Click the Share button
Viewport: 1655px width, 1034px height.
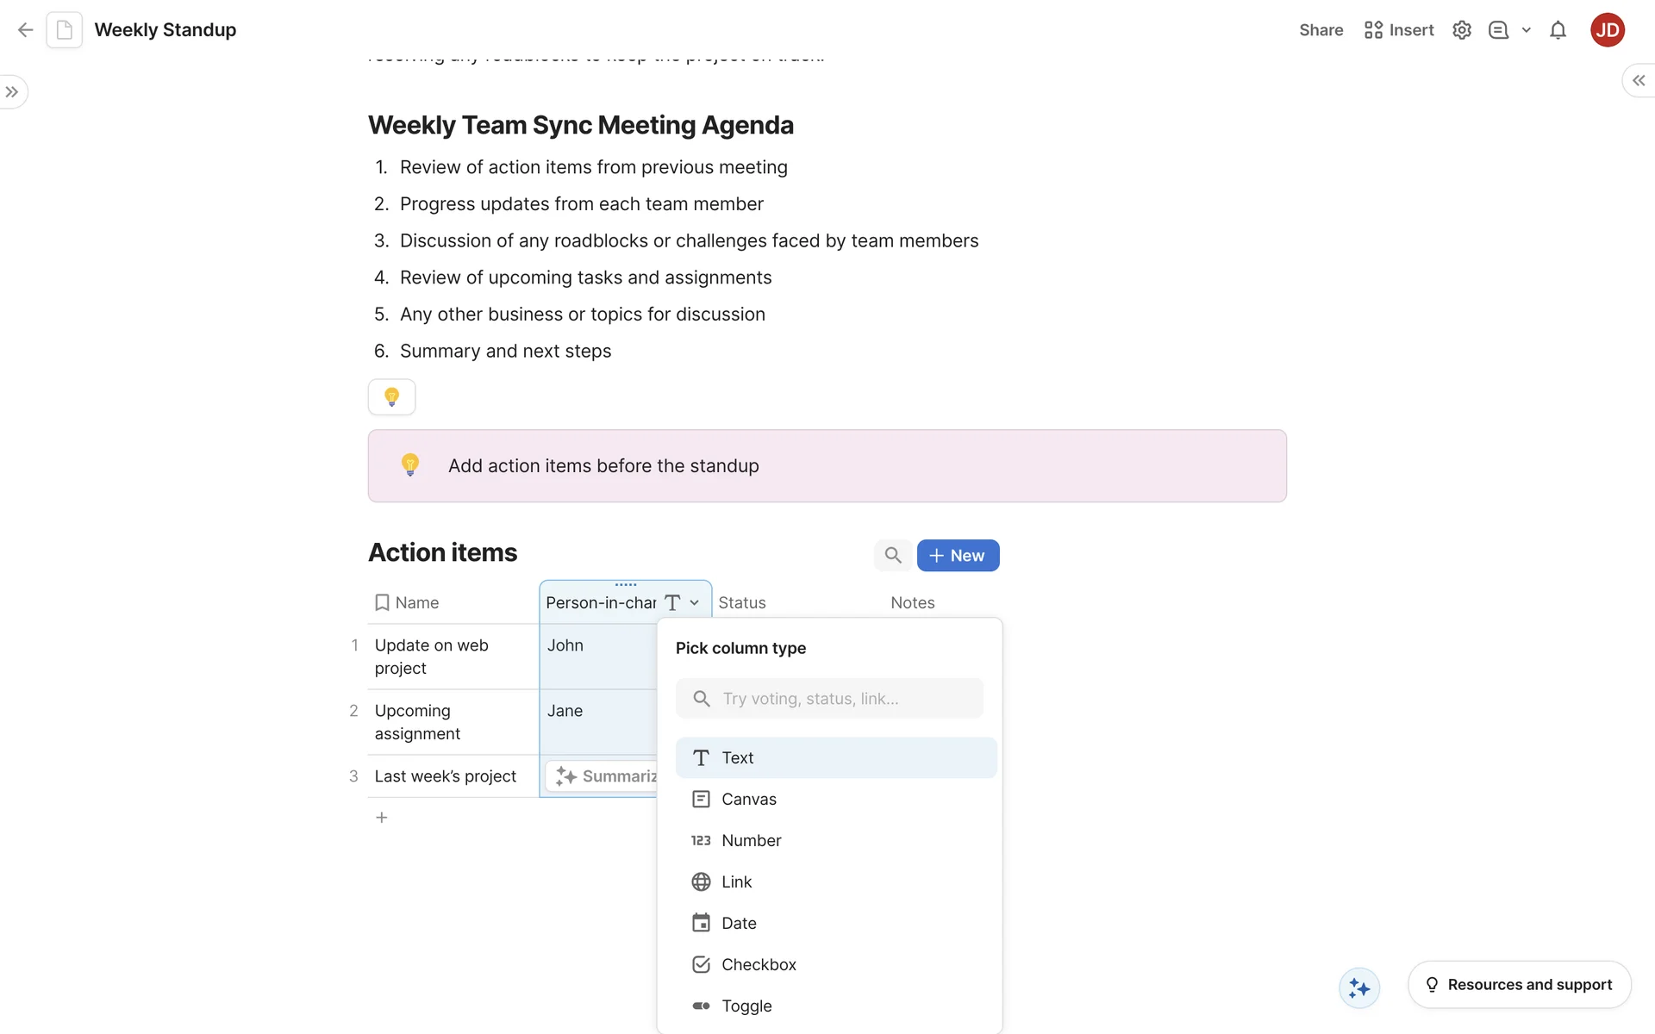[1321, 30]
